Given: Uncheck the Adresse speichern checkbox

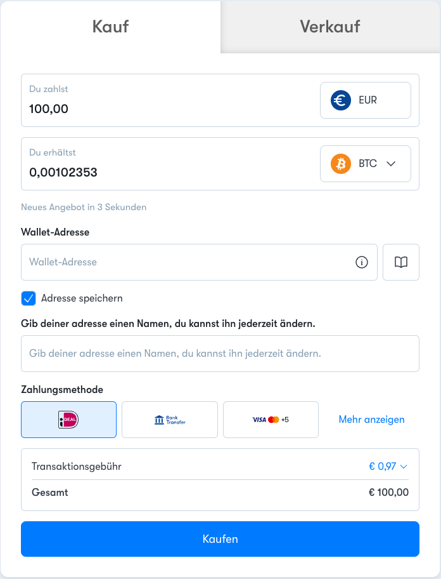Looking at the screenshot, I should pyautogui.click(x=29, y=298).
